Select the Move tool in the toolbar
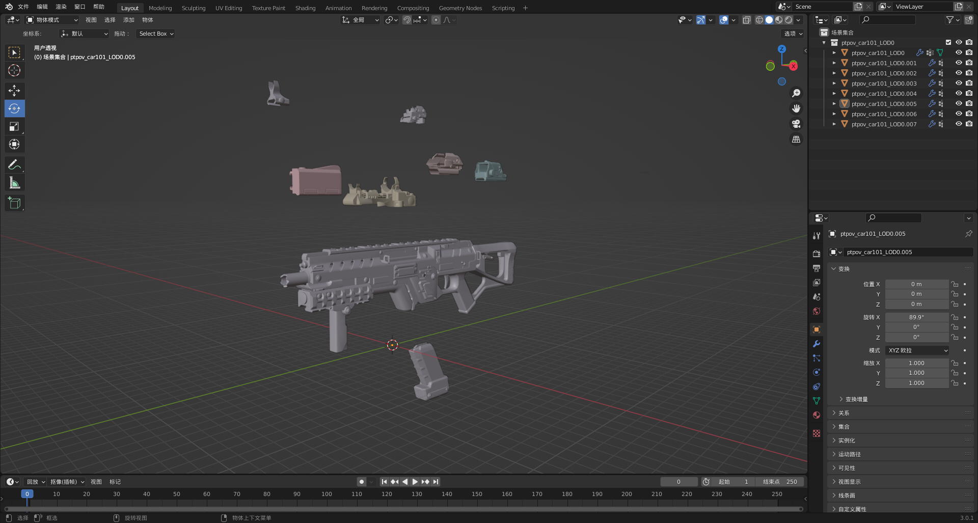The image size is (978, 523). tap(14, 91)
